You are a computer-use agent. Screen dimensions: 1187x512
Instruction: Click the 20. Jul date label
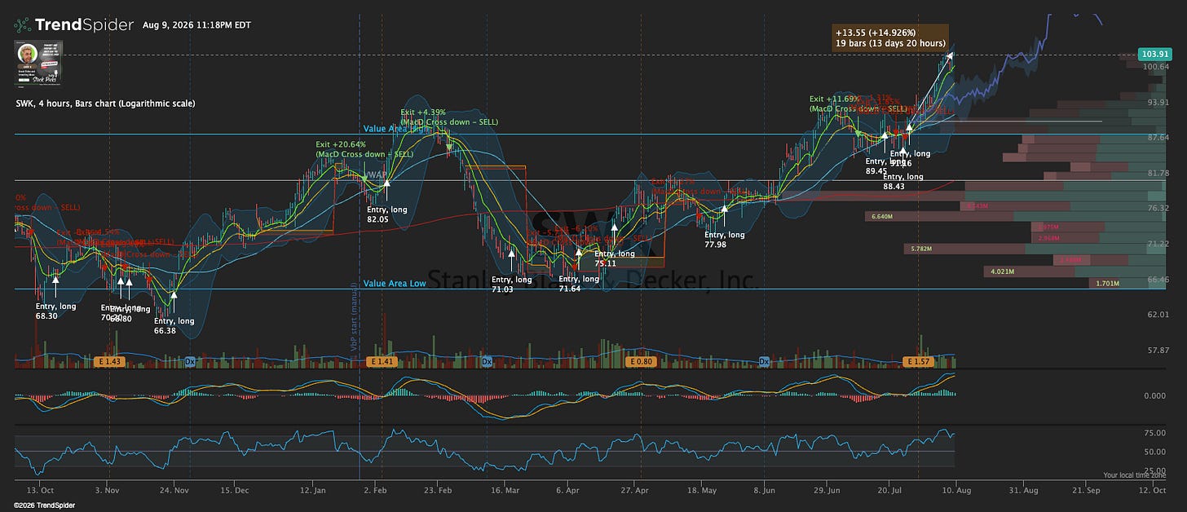(x=891, y=490)
